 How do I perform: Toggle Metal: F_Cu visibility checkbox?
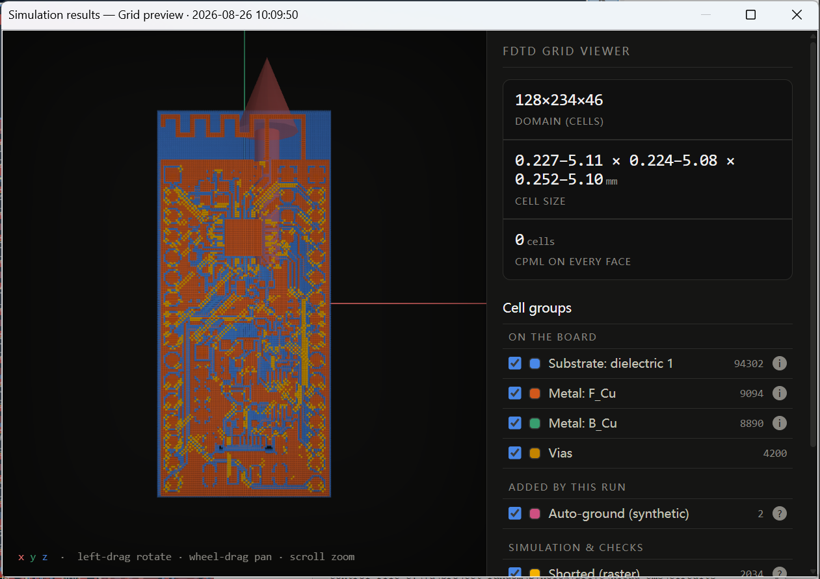tap(514, 392)
